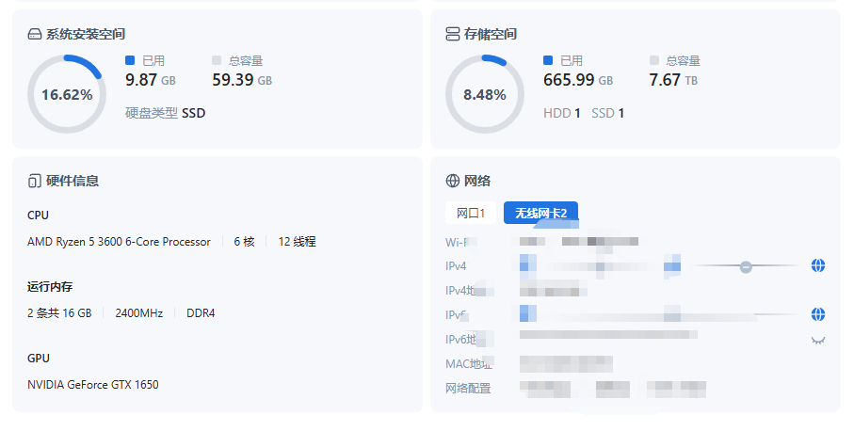This screenshot has width=854, height=447.
Task: Click the AMD Ryzen 5 3600 processor name
Action: pos(119,242)
